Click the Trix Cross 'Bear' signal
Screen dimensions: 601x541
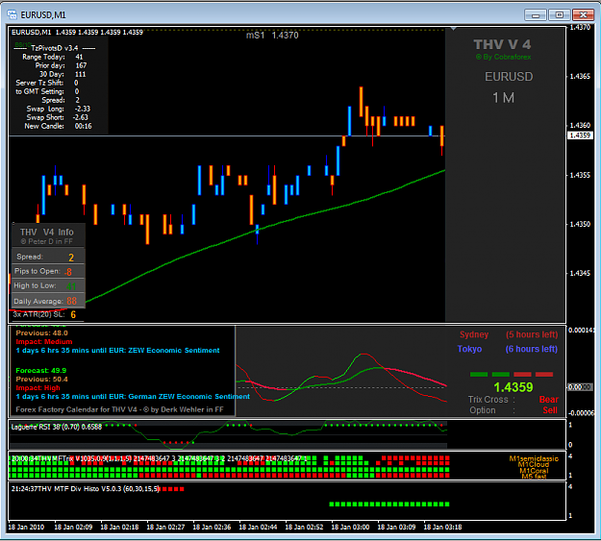(548, 400)
